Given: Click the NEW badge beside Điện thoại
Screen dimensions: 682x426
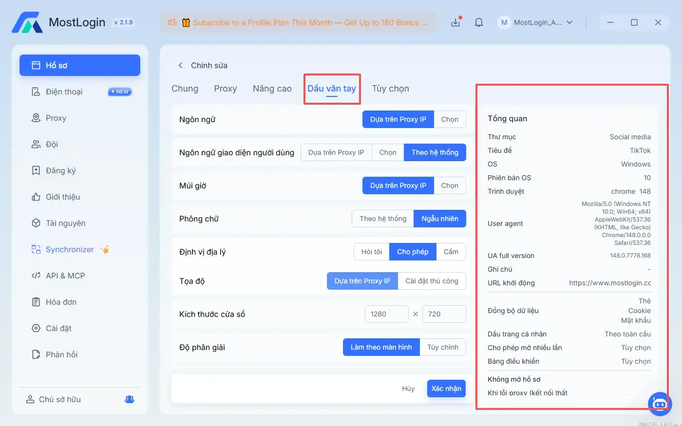Looking at the screenshot, I should (x=120, y=92).
